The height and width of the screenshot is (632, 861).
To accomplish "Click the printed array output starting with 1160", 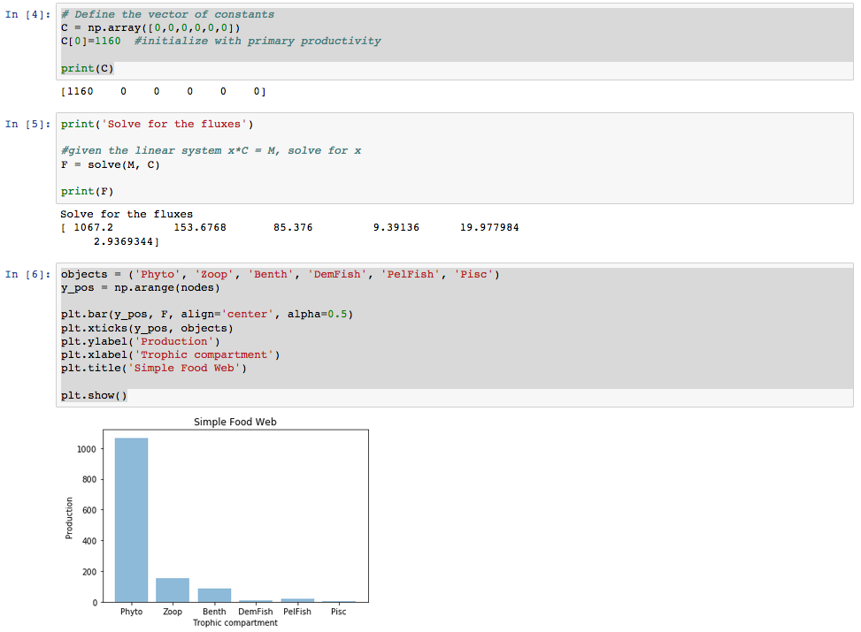I will [163, 92].
